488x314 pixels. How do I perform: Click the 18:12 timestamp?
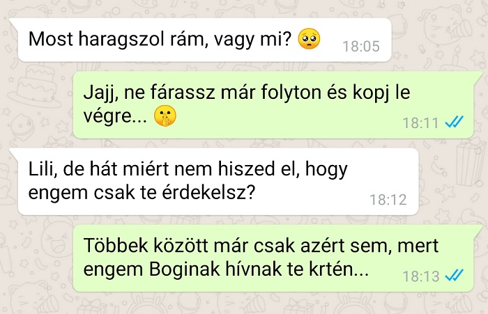point(388,200)
